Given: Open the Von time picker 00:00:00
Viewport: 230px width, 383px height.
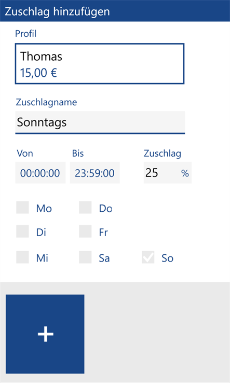Looking at the screenshot, I should (40, 173).
